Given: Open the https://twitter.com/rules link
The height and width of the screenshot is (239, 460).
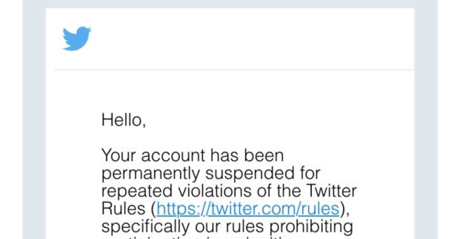Looking at the screenshot, I should click(248, 208).
